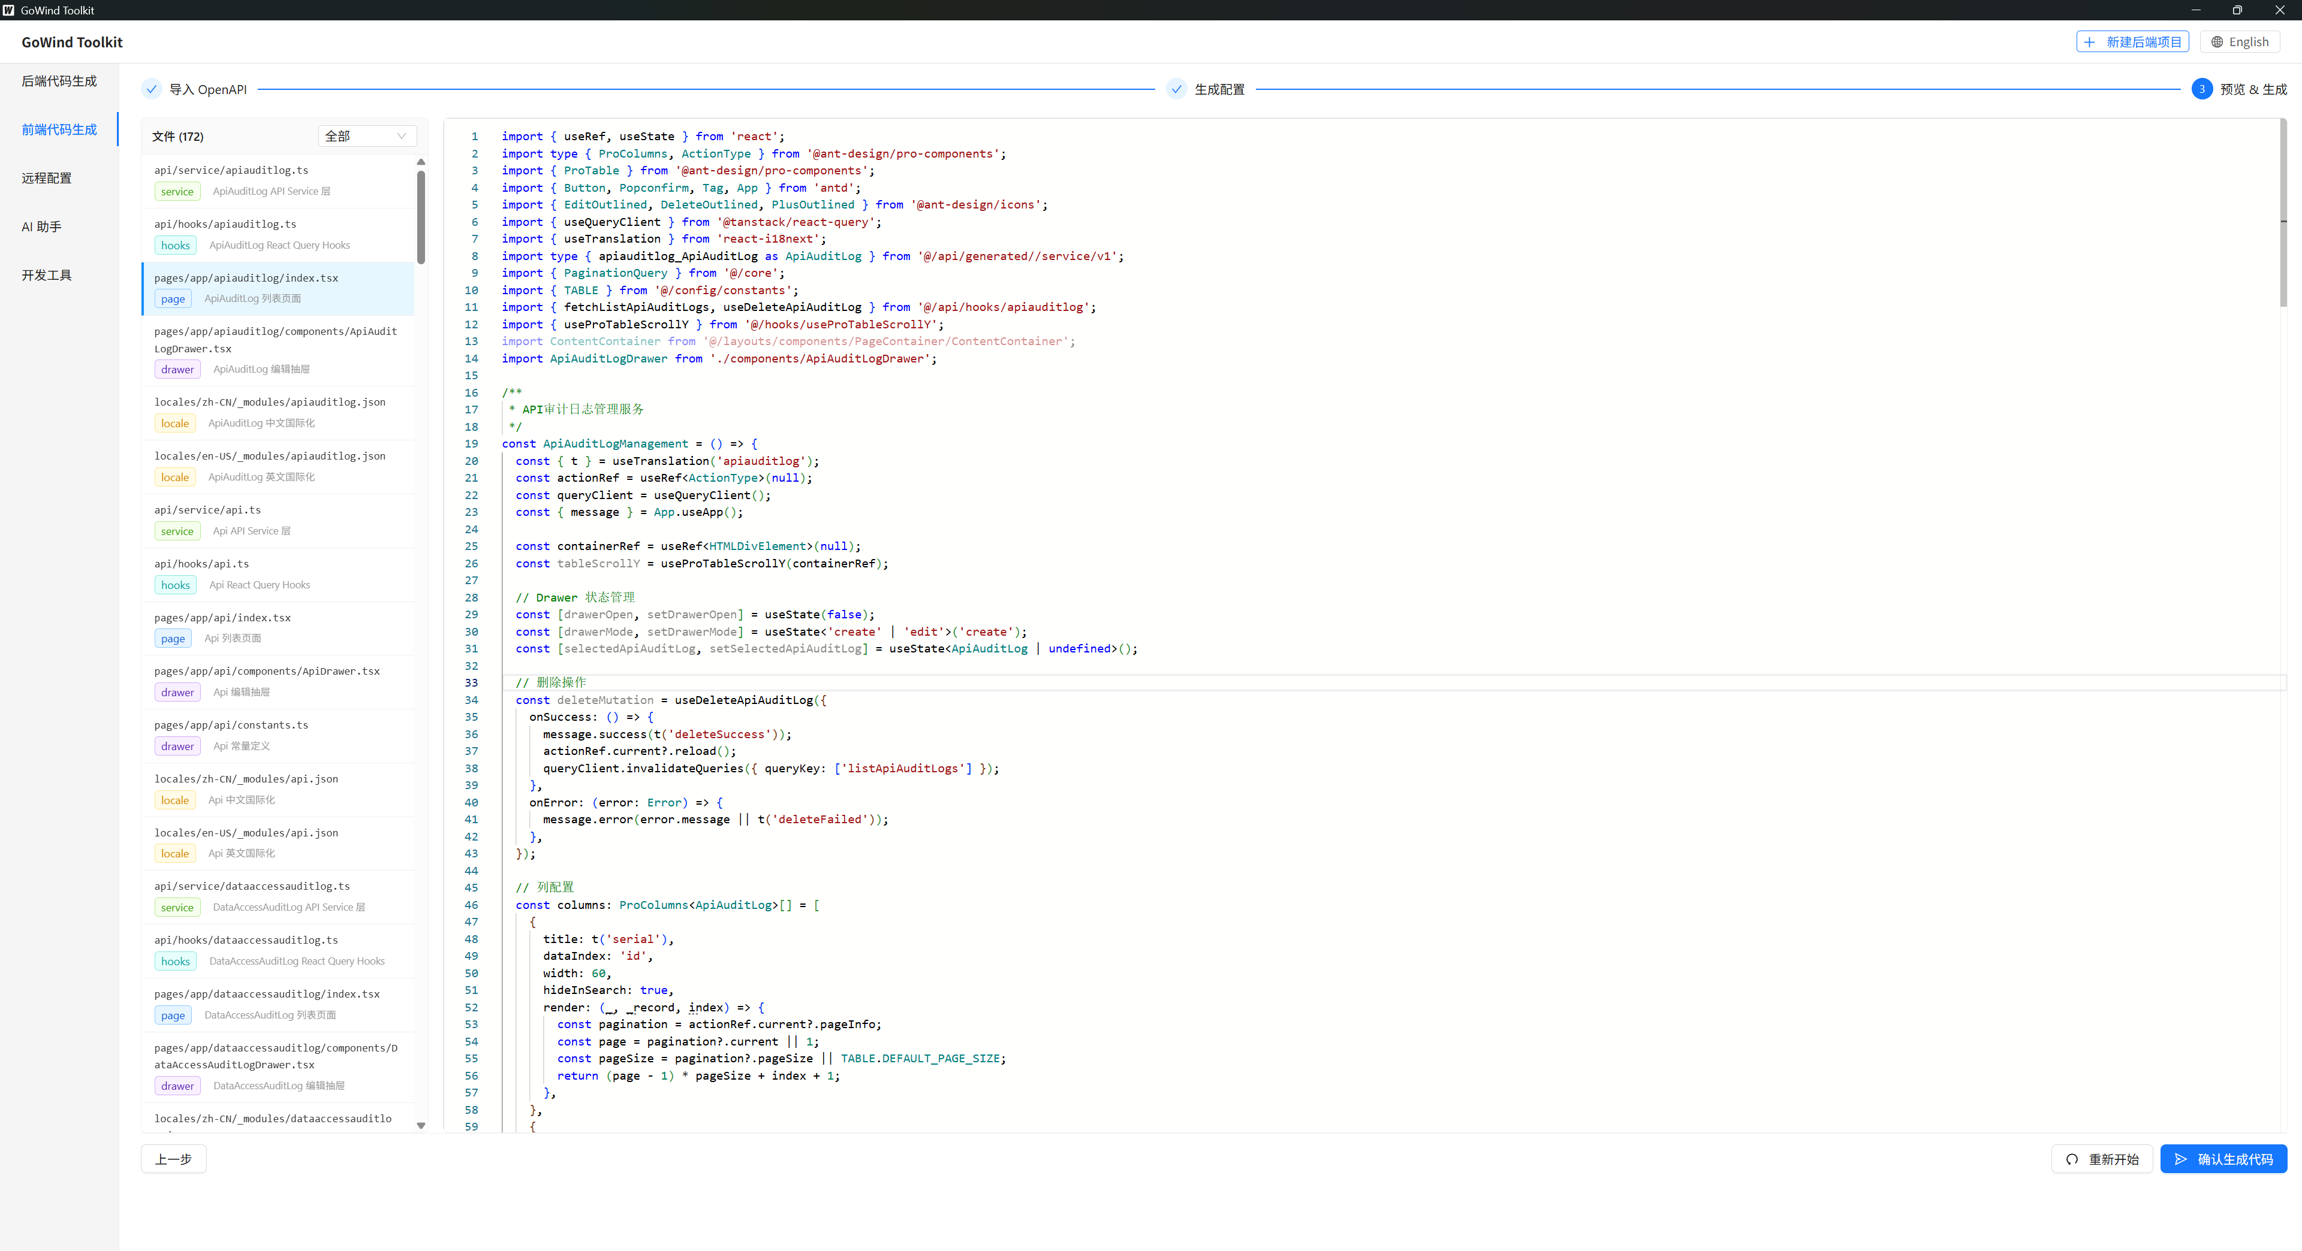Select DataAccessAuditLogDrawer.tsx file entry

click(278, 1067)
